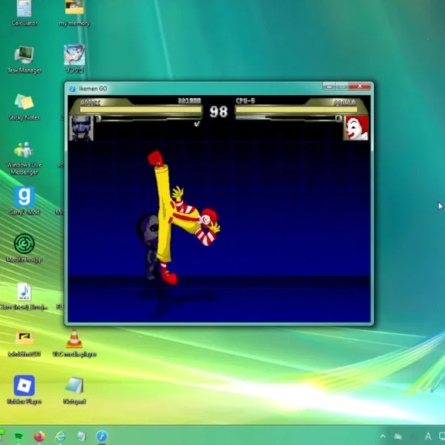Image resolution: width=445 pixels, height=445 pixels.
Task: Select the WAV audio file icon
Action: [24, 296]
